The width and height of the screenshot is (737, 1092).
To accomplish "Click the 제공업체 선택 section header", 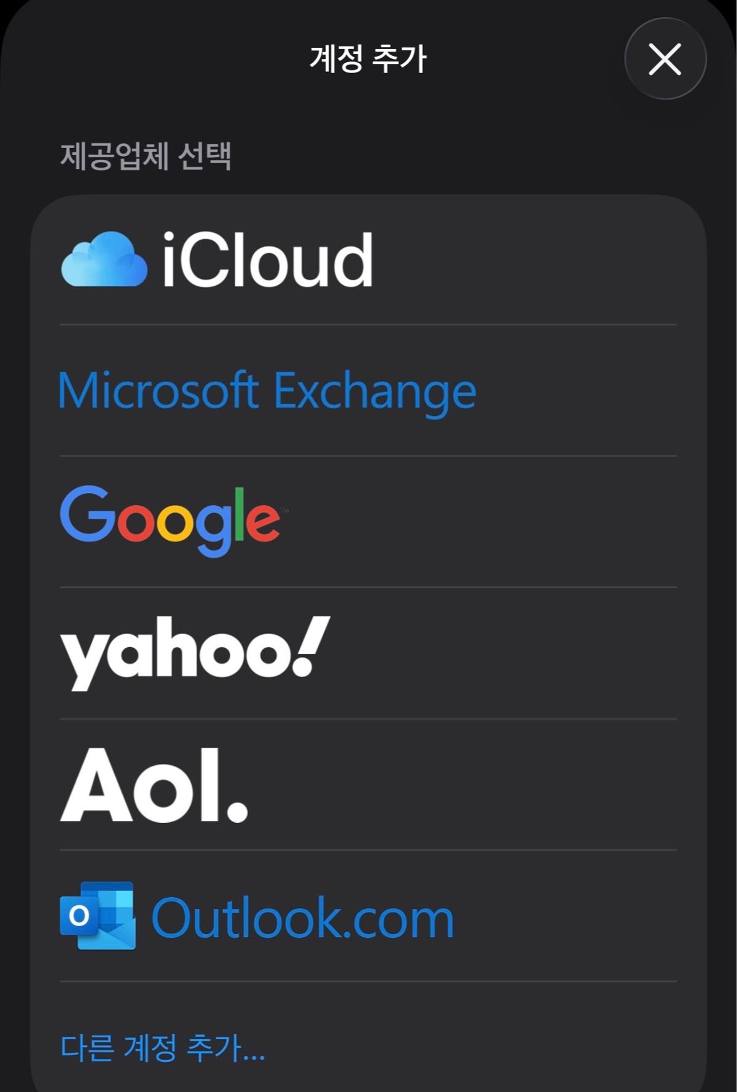I will click(146, 155).
